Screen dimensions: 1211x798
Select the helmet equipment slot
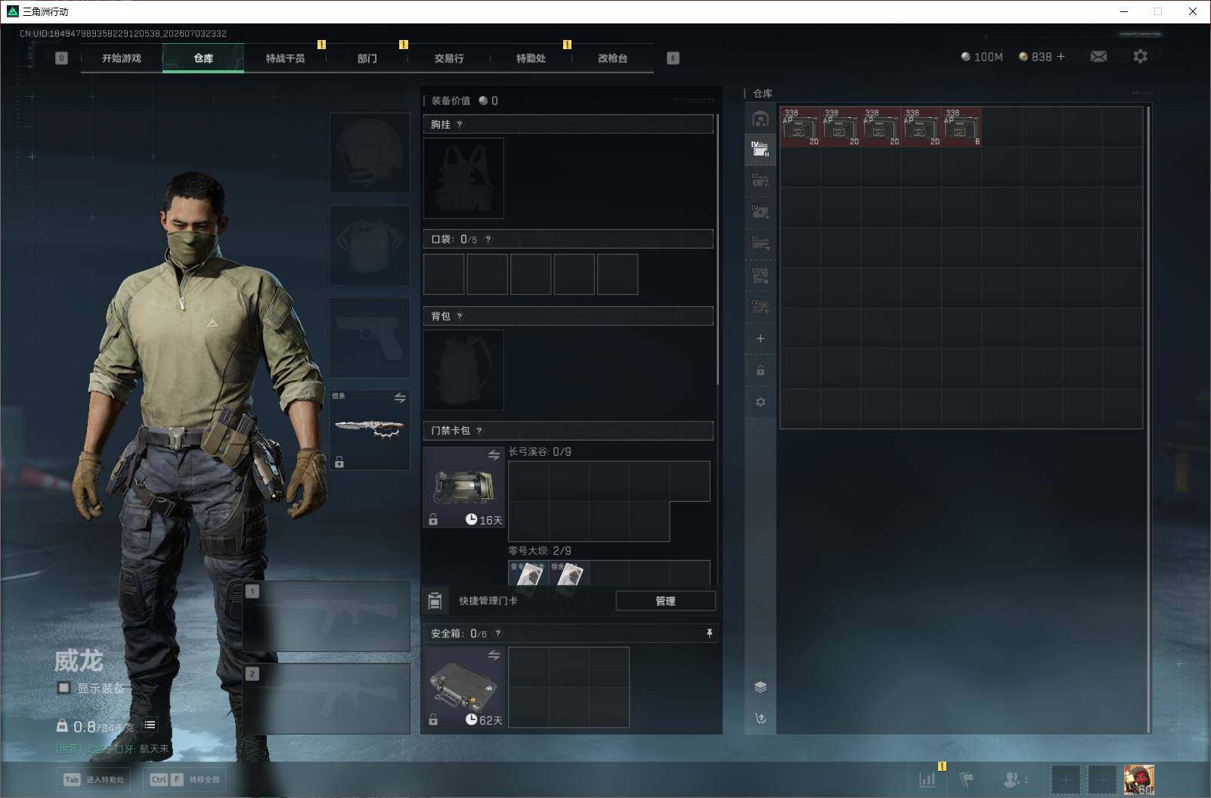[370, 153]
